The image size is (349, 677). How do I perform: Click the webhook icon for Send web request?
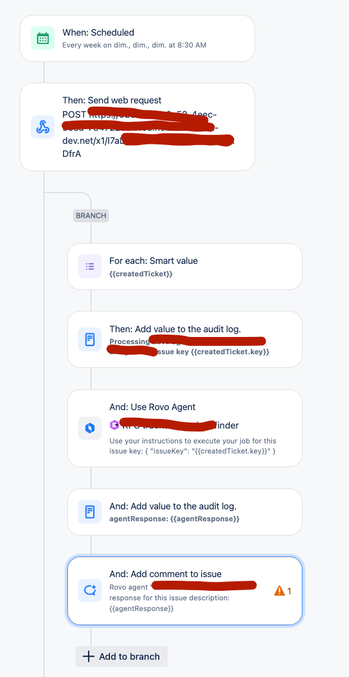coord(43,127)
